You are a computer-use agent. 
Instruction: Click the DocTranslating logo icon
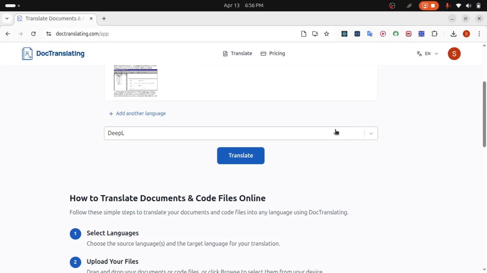pyautogui.click(x=27, y=54)
